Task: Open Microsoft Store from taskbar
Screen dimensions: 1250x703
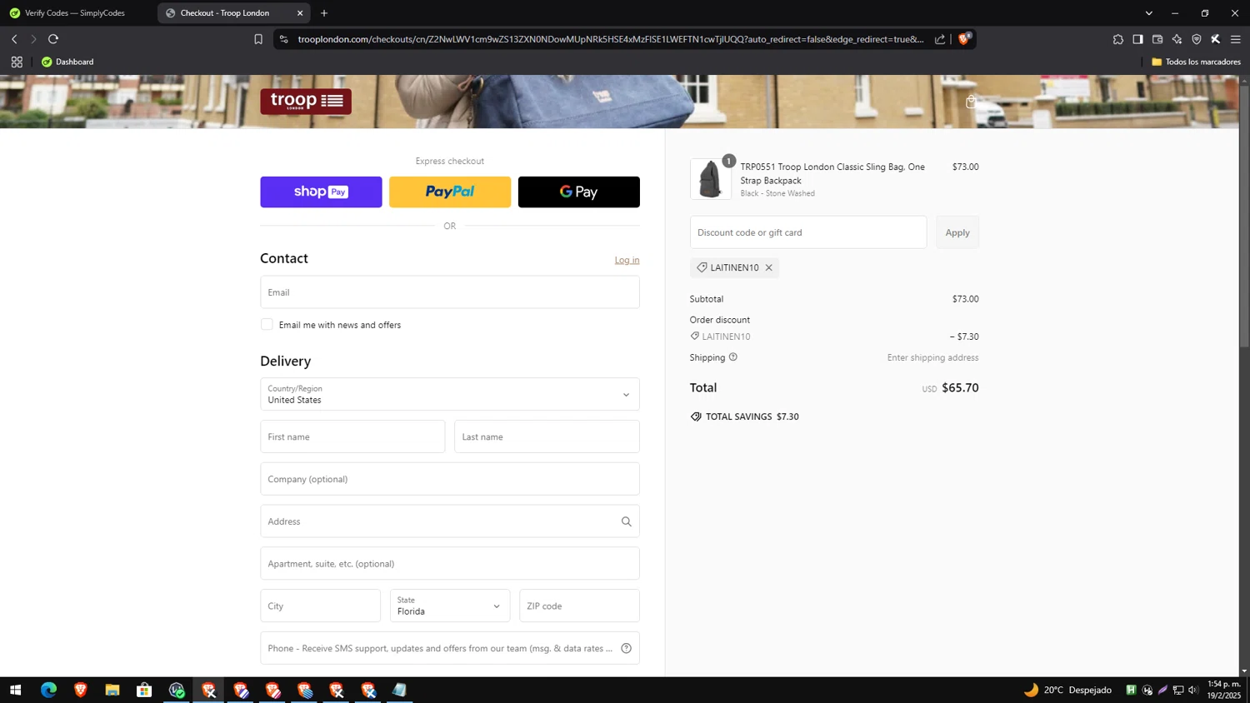Action: [x=144, y=690]
